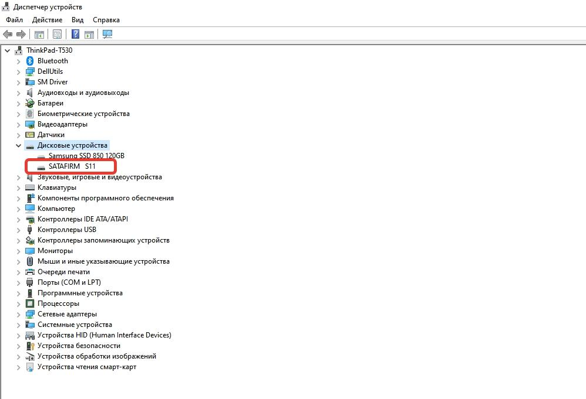The width and height of the screenshot is (586, 399).
Task: Click the SM Driver category icon
Action: (30, 82)
